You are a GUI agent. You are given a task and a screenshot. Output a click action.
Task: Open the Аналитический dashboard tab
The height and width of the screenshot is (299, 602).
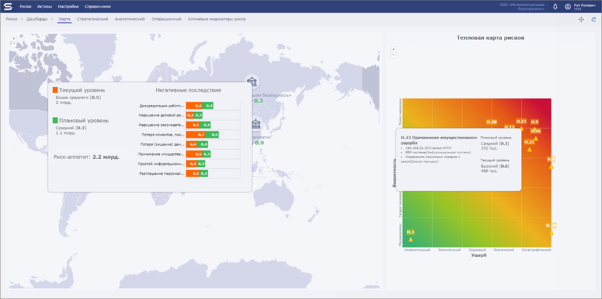pos(130,19)
